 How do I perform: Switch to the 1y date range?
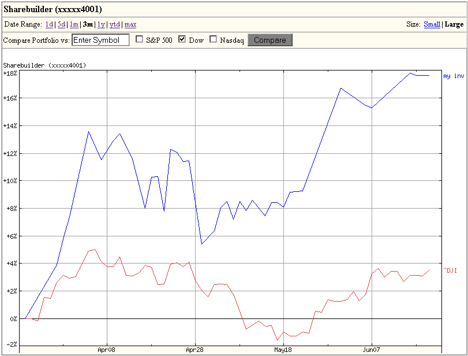tap(101, 24)
